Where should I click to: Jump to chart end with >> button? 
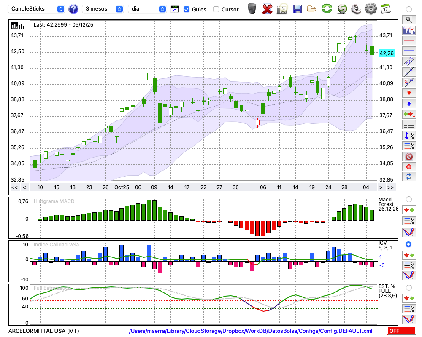(391, 187)
